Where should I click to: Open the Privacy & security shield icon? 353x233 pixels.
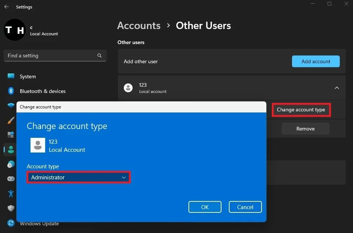[x=11, y=208]
